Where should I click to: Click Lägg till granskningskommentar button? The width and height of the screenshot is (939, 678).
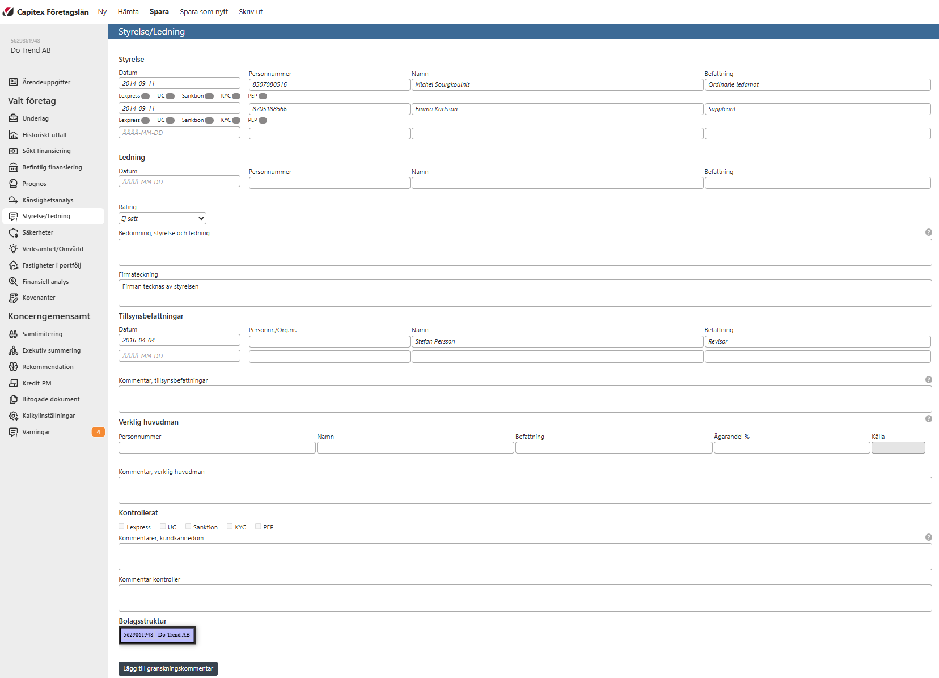168,669
